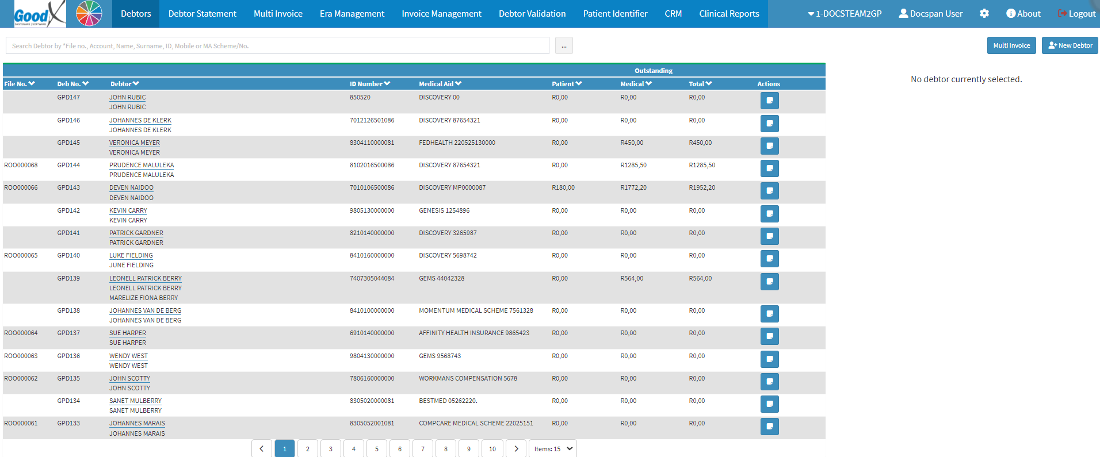Open debtor link Prudence Maluleka
The width and height of the screenshot is (1100, 457).
(x=142, y=166)
